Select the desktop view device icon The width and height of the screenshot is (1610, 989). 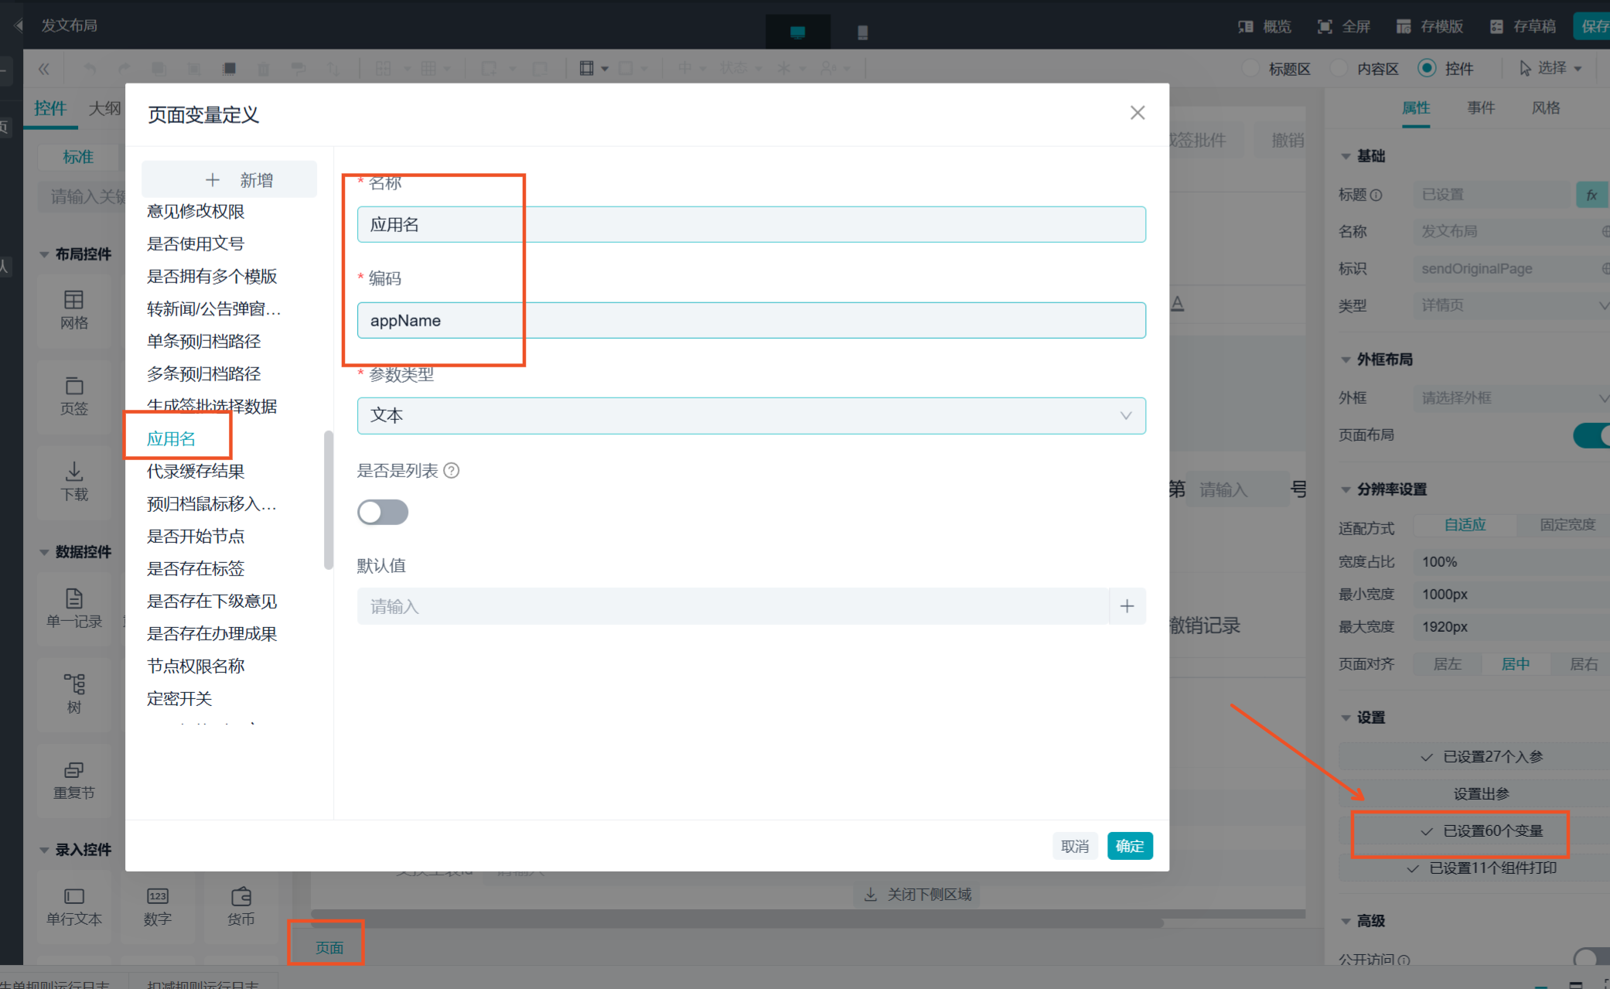[x=797, y=32]
